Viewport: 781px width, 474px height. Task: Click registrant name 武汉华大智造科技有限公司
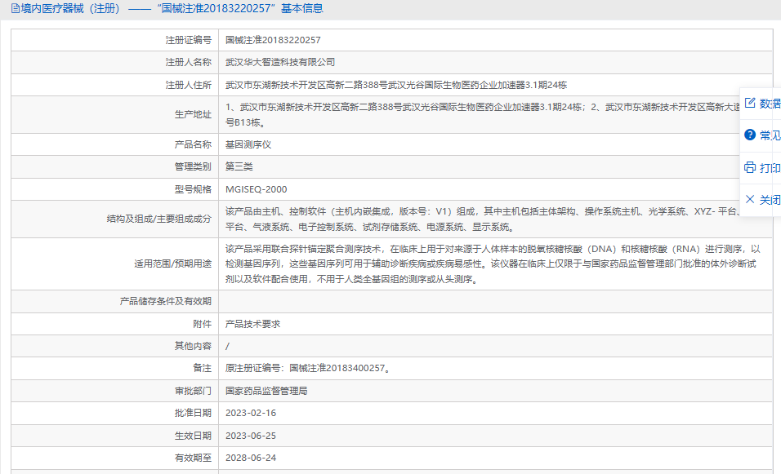pyautogui.click(x=280, y=62)
